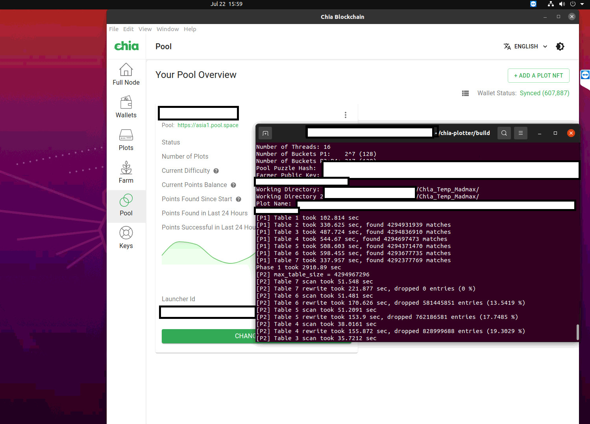Click terminal line Phase 1 took 2910.89 sec
Screen dimensions: 590x424
click(x=299, y=267)
